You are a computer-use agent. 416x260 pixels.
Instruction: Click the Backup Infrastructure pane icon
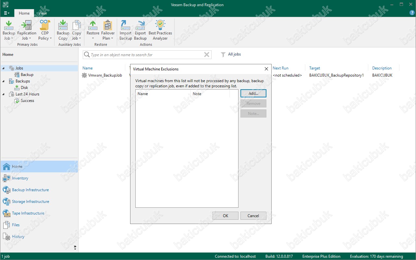click(6, 190)
